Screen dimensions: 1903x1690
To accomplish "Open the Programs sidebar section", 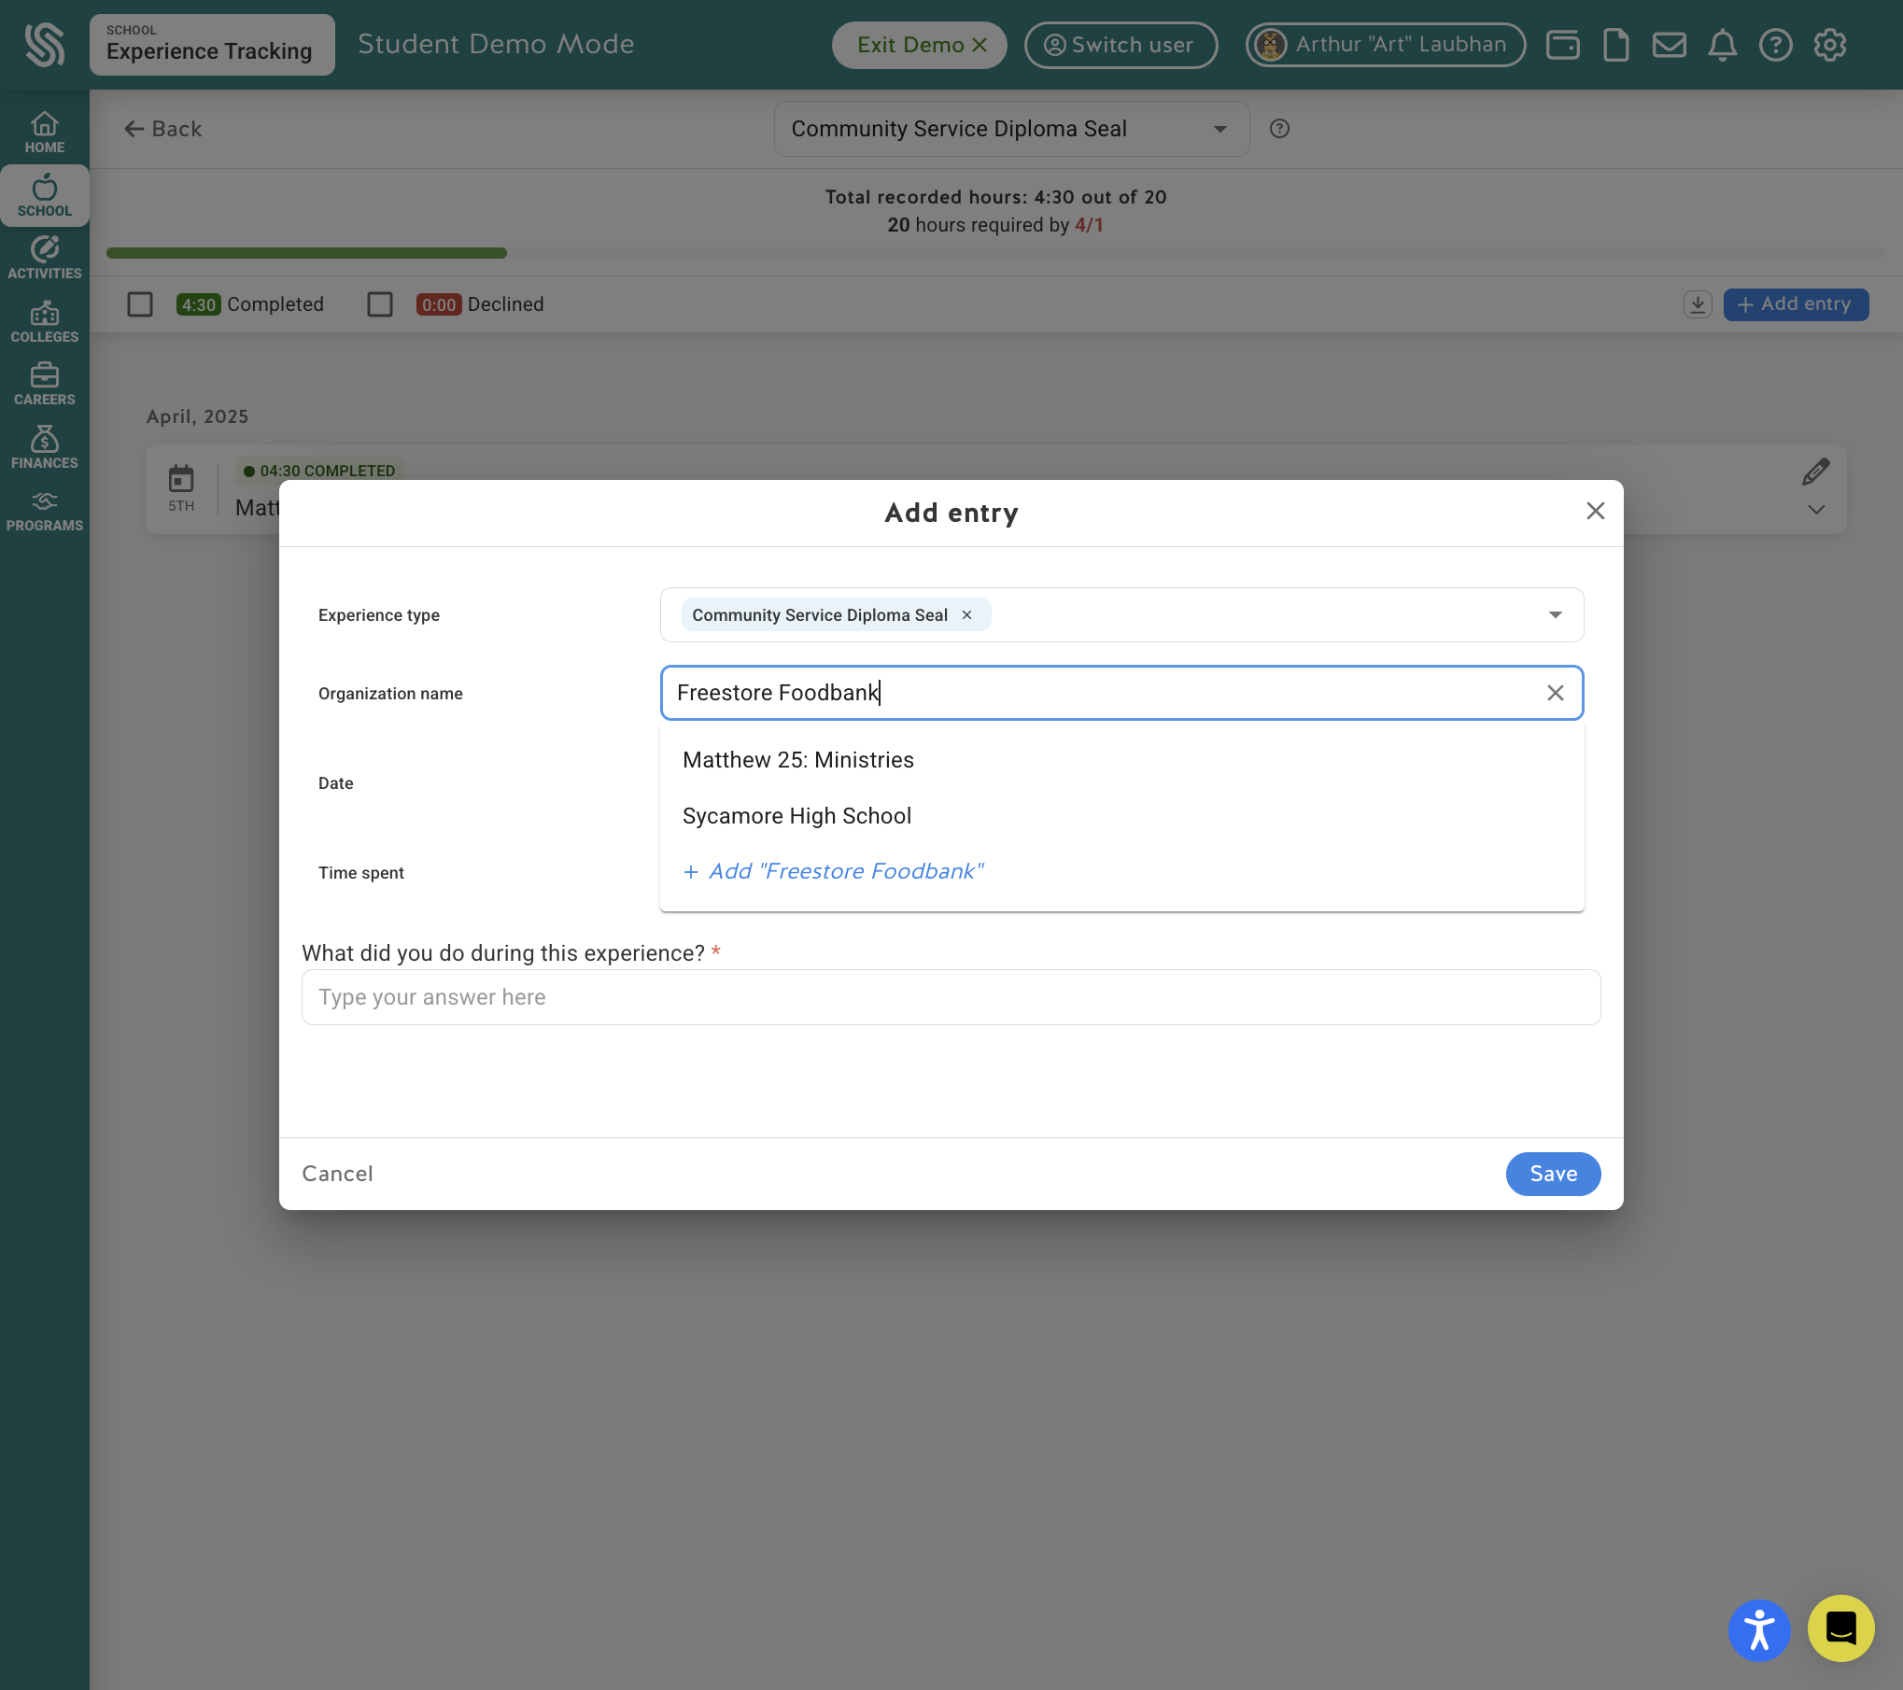I will pyautogui.click(x=44, y=511).
